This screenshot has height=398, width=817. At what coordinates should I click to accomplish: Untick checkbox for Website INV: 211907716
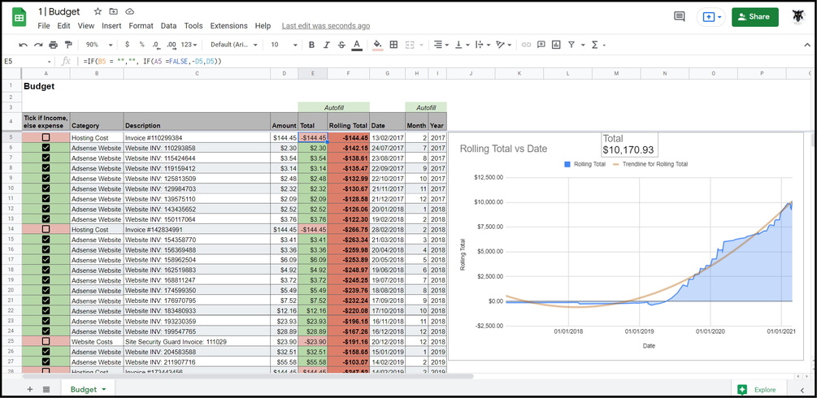point(46,361)
